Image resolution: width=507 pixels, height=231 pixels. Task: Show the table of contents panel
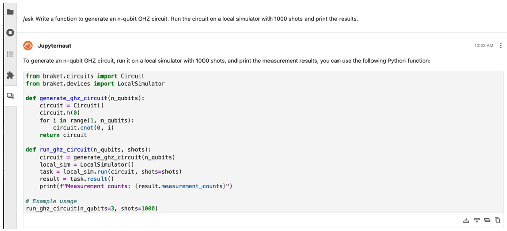point(10,54)
